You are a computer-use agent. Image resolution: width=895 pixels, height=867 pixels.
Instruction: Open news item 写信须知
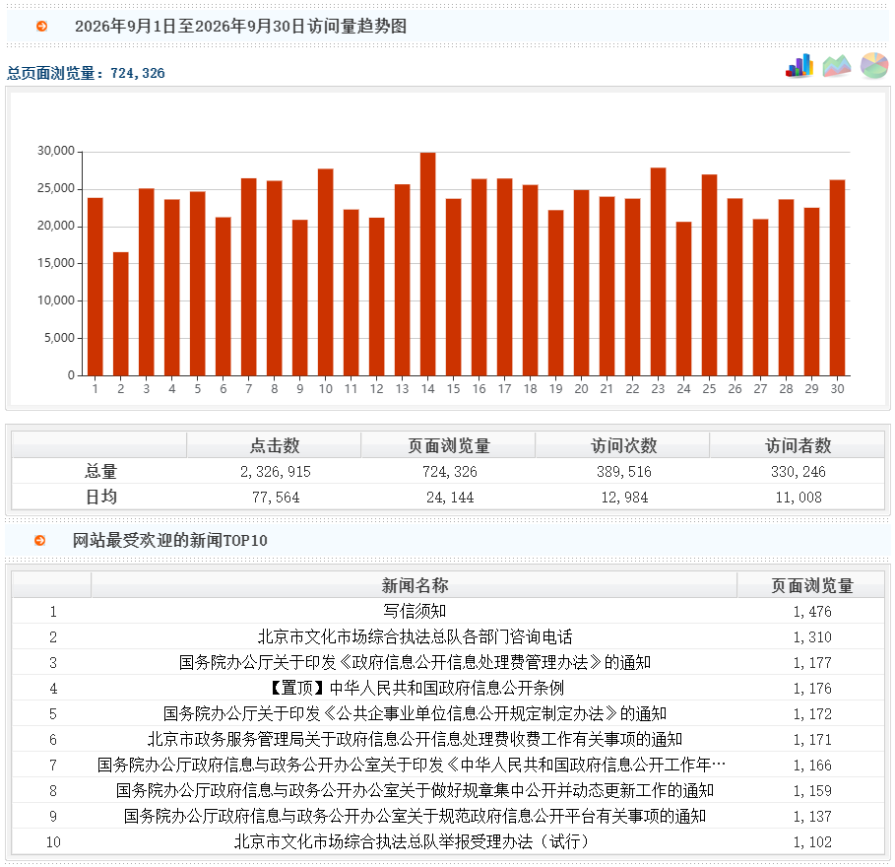[x=415, y=611]
